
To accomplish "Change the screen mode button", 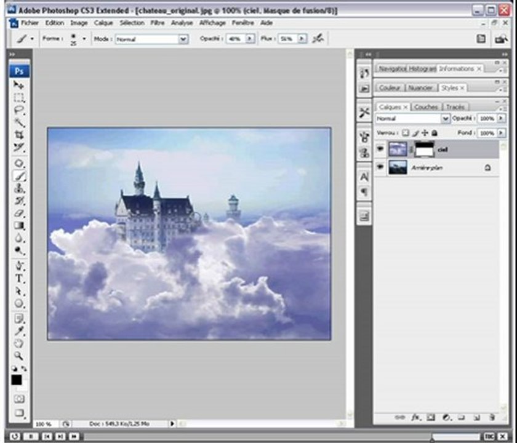I will click(x=19, y=413).
